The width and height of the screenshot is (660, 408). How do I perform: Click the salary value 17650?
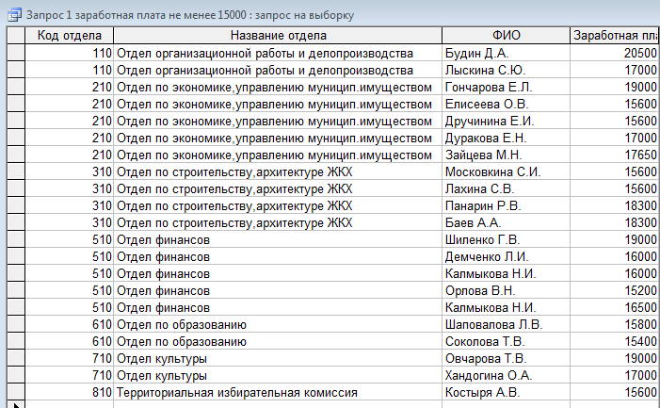click(615, 155)
